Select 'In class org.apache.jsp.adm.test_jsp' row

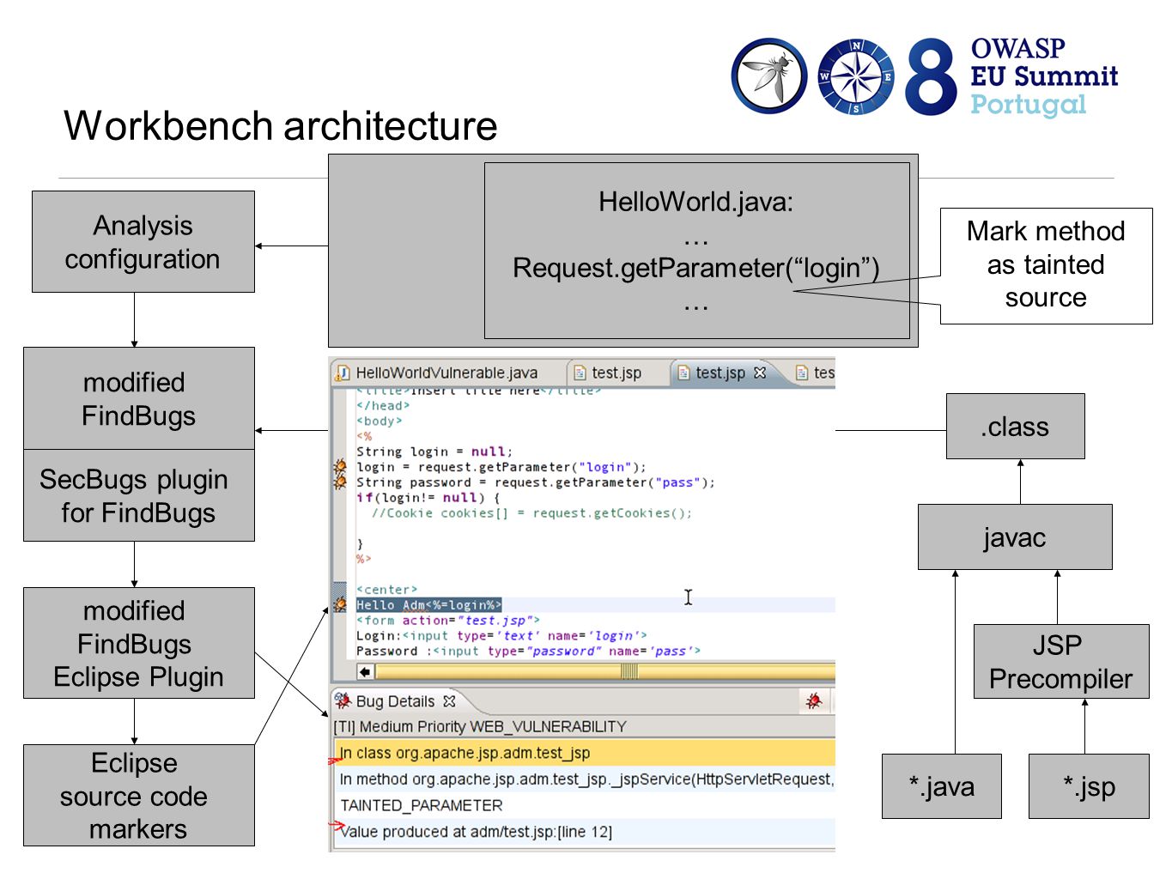tap(584, 753)
